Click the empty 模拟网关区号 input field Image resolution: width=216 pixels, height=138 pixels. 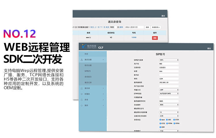pos(169,109)
